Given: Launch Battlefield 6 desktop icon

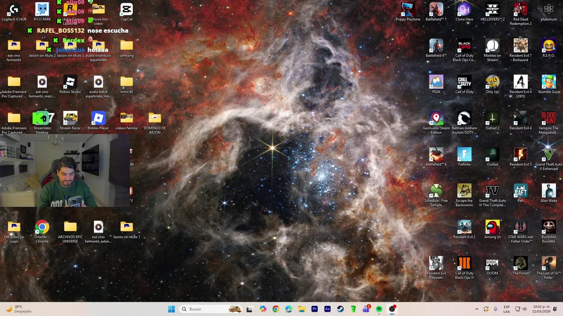Looking at the screenshot, I should [436, 157].
